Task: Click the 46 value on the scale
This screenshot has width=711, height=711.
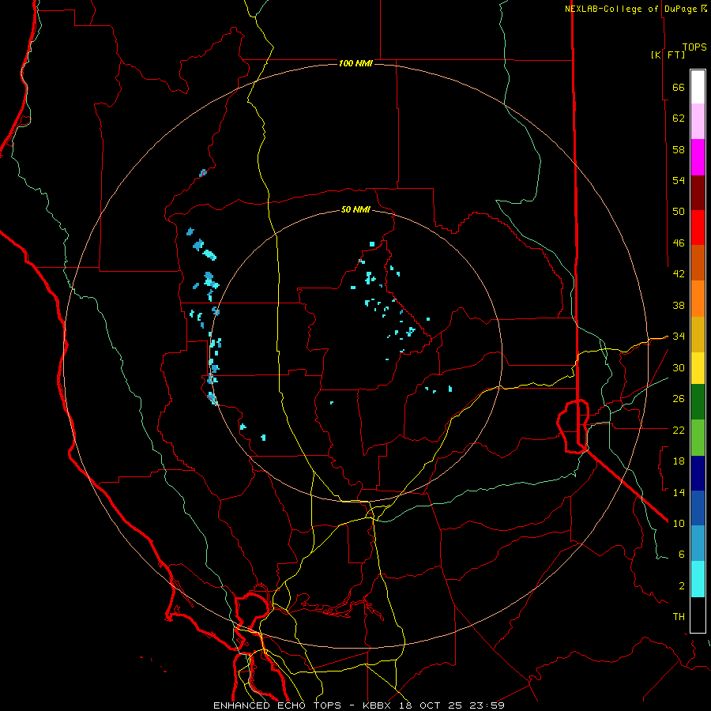Action: click(x=679, y=243)
